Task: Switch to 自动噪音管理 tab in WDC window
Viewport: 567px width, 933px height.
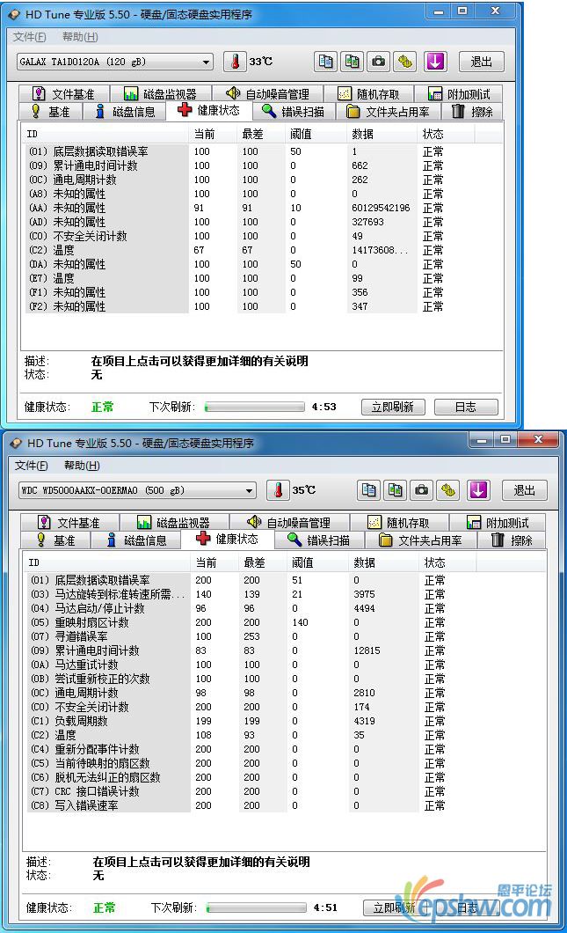Action: coord(289,523)
